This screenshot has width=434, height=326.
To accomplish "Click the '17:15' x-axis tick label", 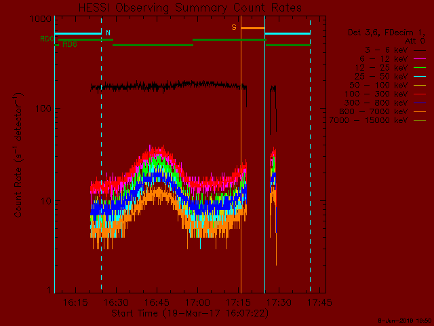I will (x=238, y=302).
